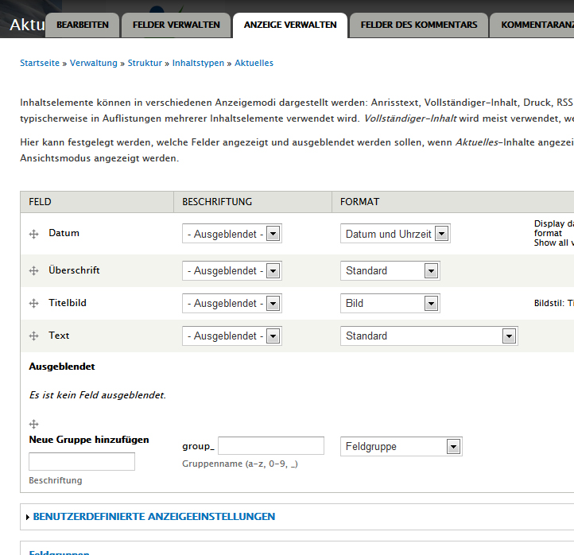This screenshot has height=555, width=574.
Task: Click the drag handle beside Text
Action: pyautogui.click(x=34, y=336)
